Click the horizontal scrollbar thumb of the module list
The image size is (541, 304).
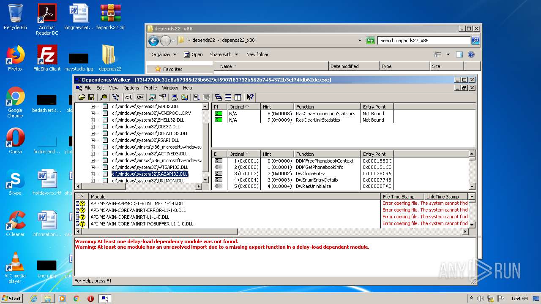click(160, 232)
